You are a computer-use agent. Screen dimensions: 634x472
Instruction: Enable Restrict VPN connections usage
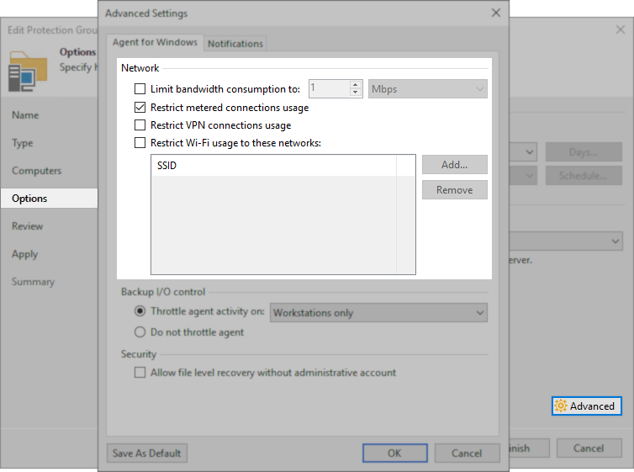tap(140, 125)
